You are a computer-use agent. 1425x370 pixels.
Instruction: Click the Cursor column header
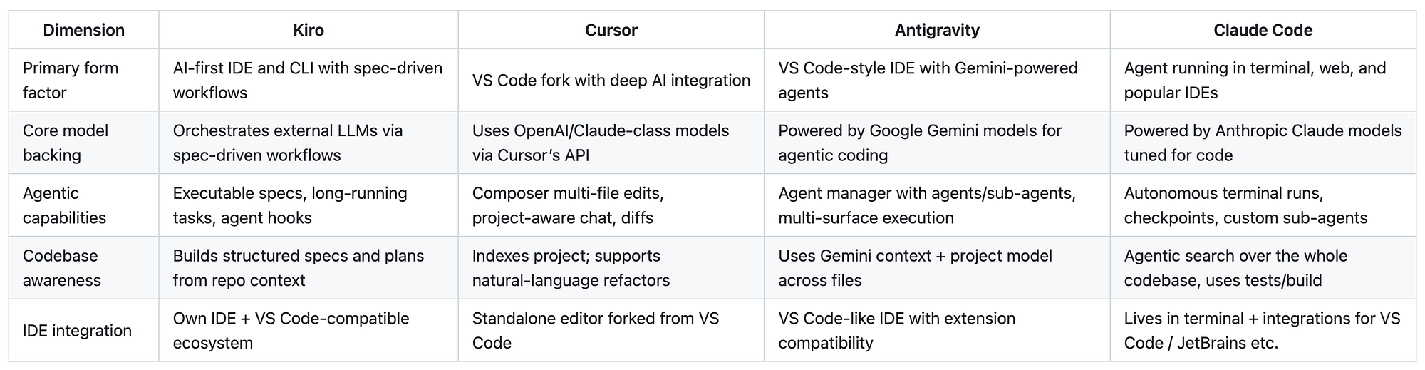pos(611,30)
